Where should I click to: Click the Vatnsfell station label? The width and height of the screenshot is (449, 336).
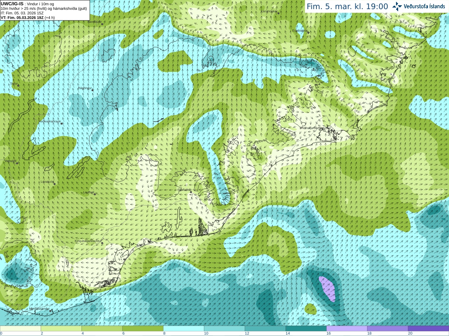pyautogui.click(x=11, y=161)
